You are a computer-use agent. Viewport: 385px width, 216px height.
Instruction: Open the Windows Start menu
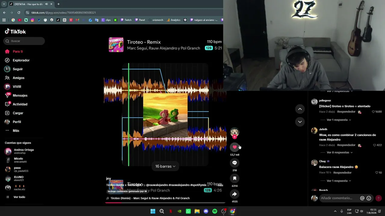[153, 211]
